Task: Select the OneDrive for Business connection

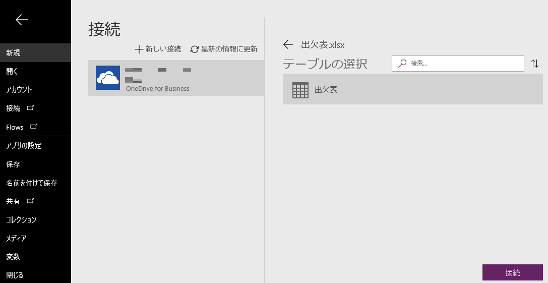Action: pos(176,78)
